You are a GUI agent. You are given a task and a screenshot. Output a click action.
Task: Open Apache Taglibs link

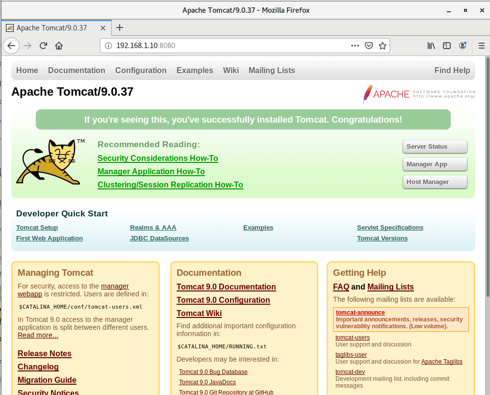(441, 362)
